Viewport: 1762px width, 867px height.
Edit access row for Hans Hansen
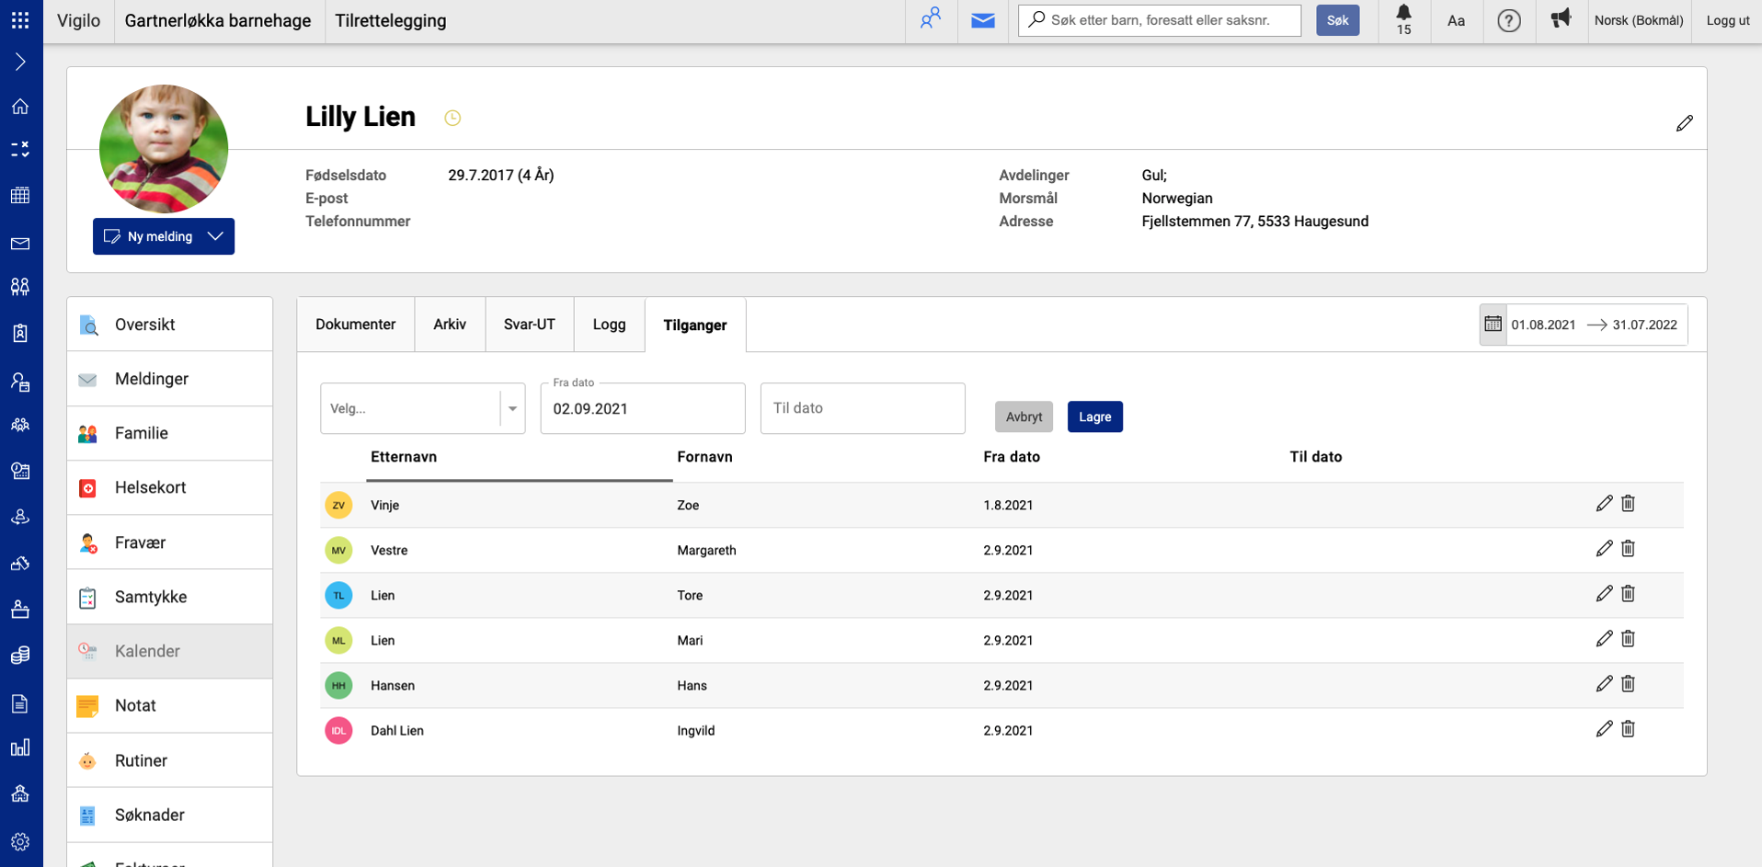point(1604,684)
